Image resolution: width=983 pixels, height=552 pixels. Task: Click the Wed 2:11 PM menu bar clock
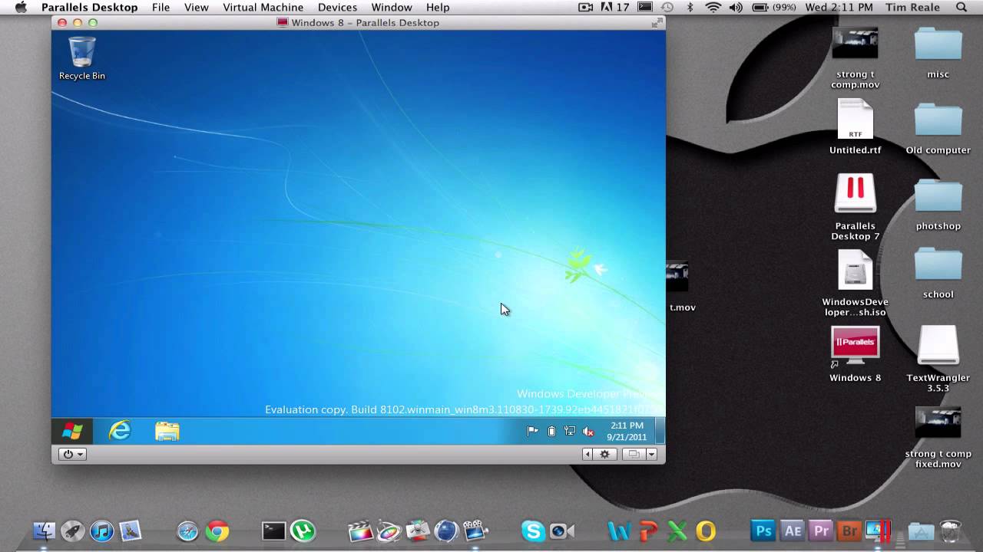839,7
